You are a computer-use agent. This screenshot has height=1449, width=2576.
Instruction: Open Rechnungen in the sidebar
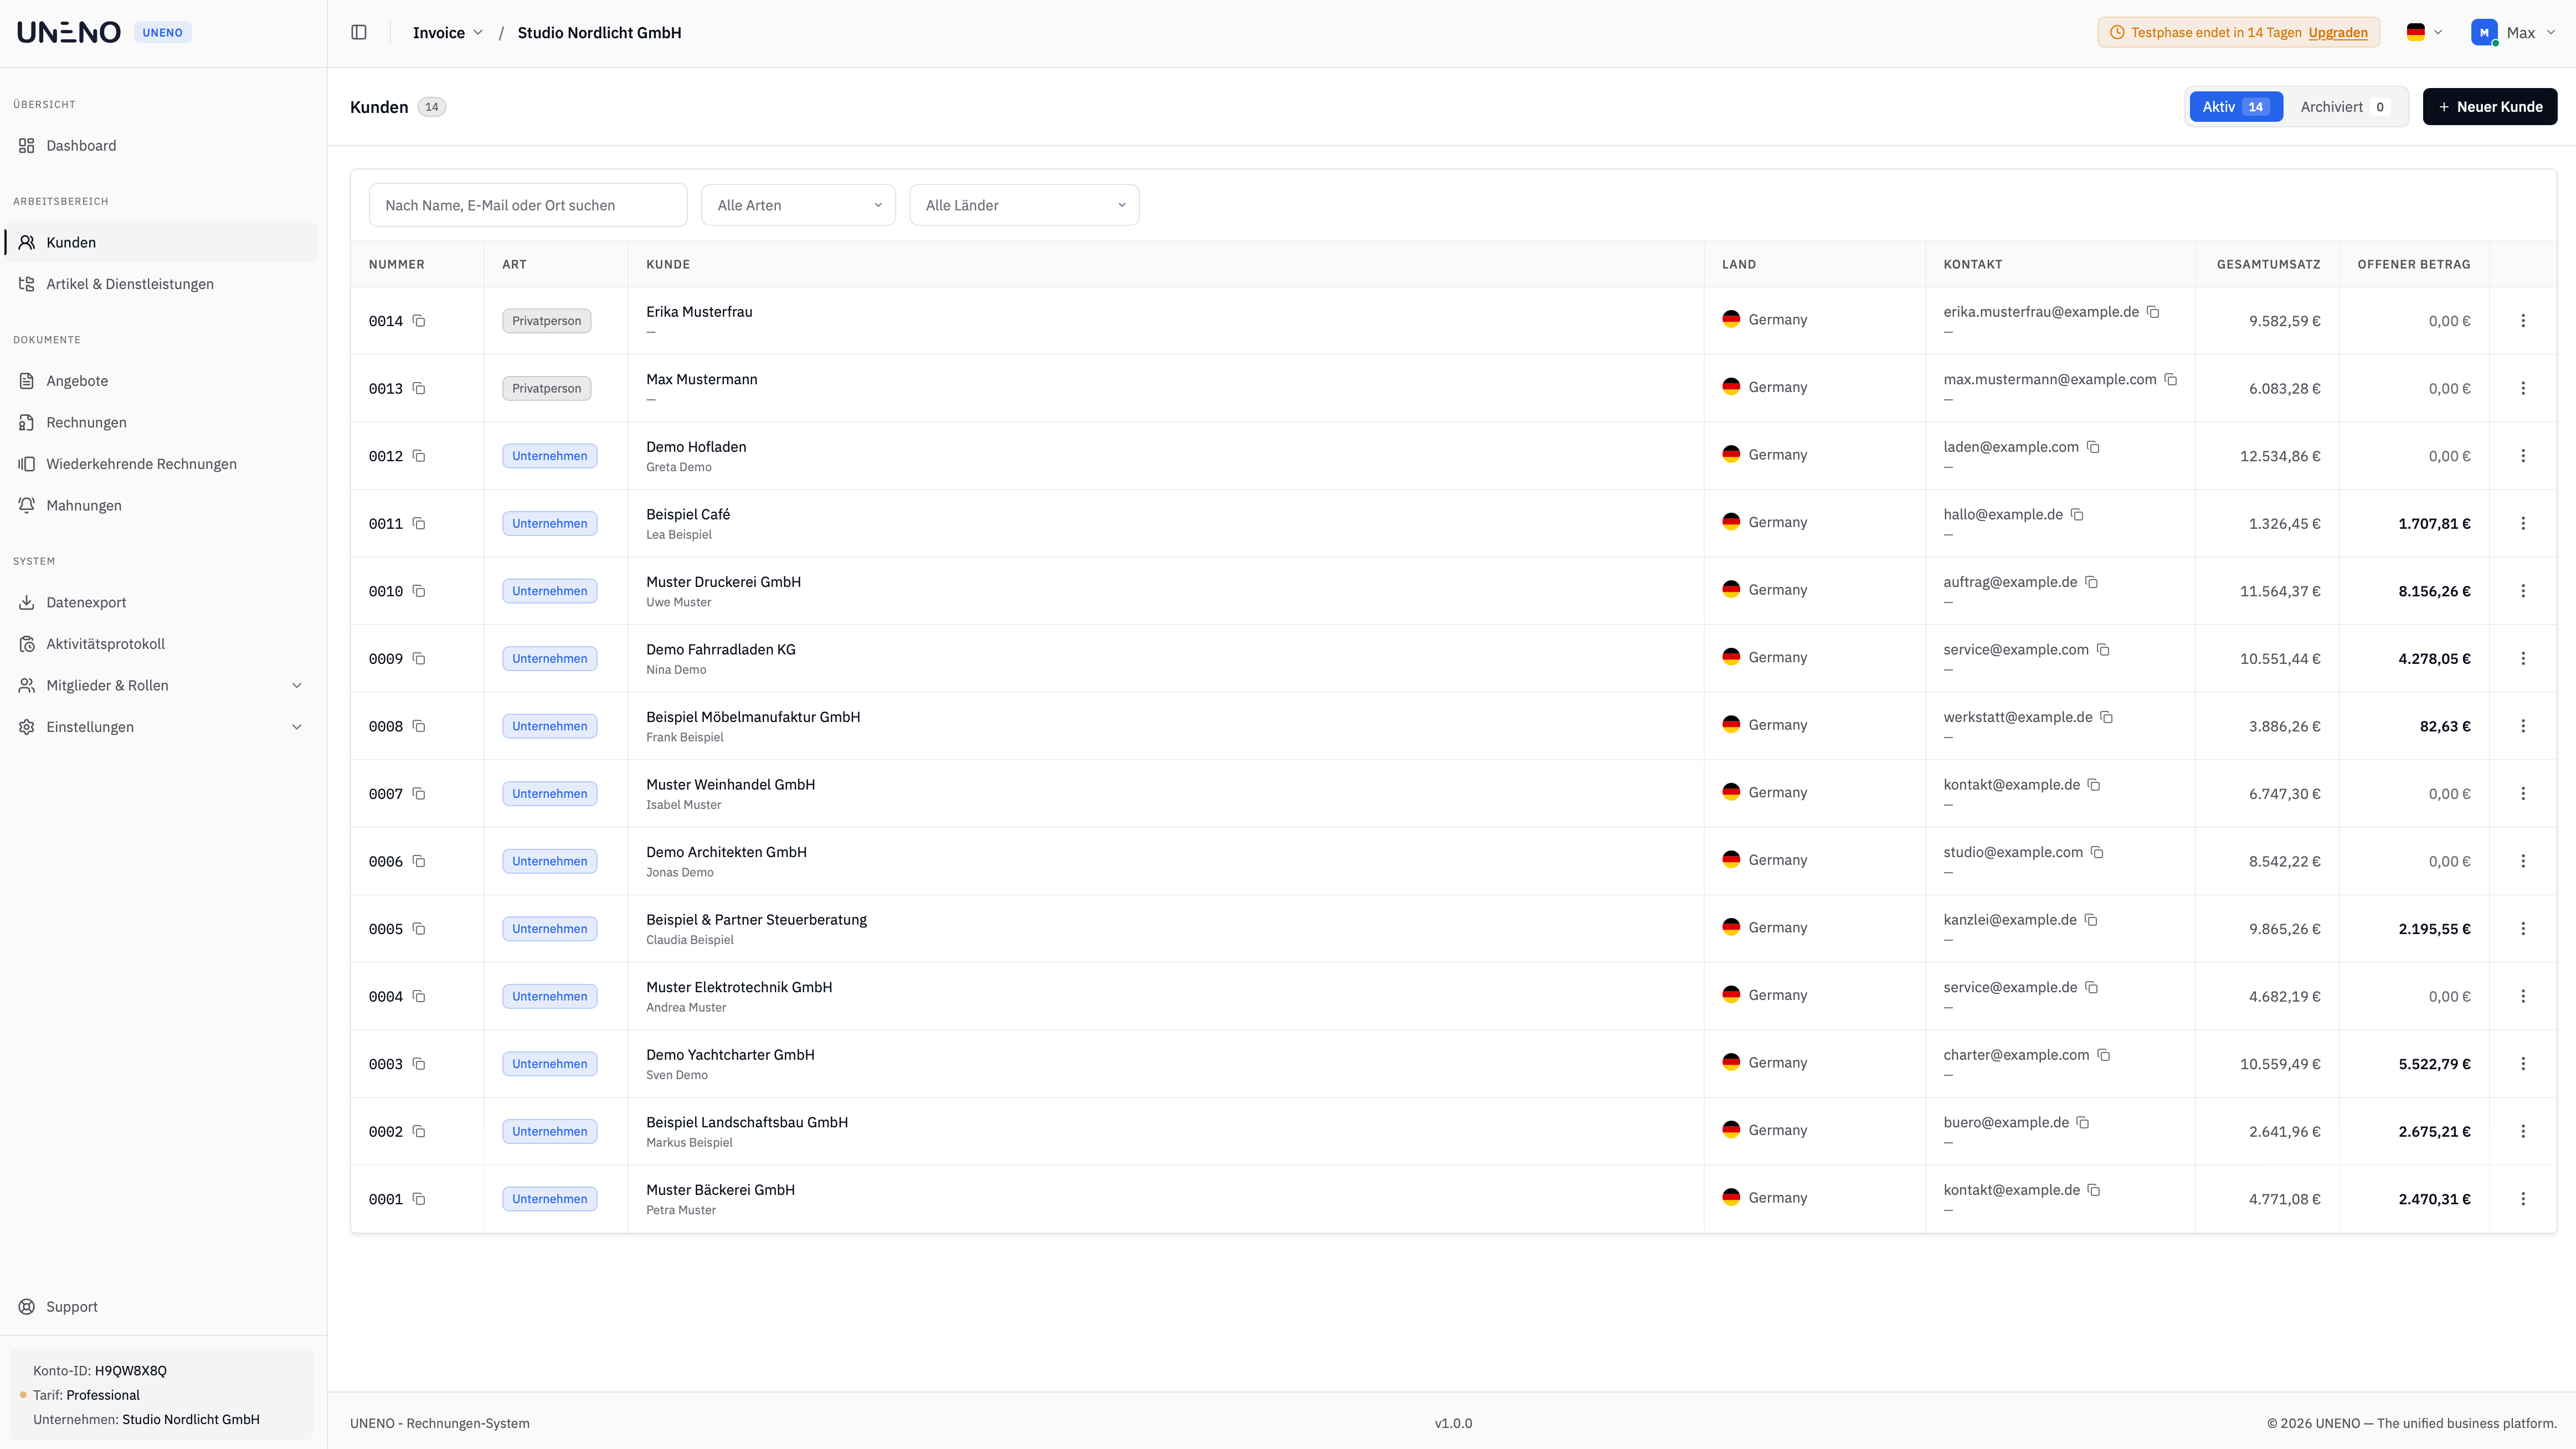(x=161, y=423)
